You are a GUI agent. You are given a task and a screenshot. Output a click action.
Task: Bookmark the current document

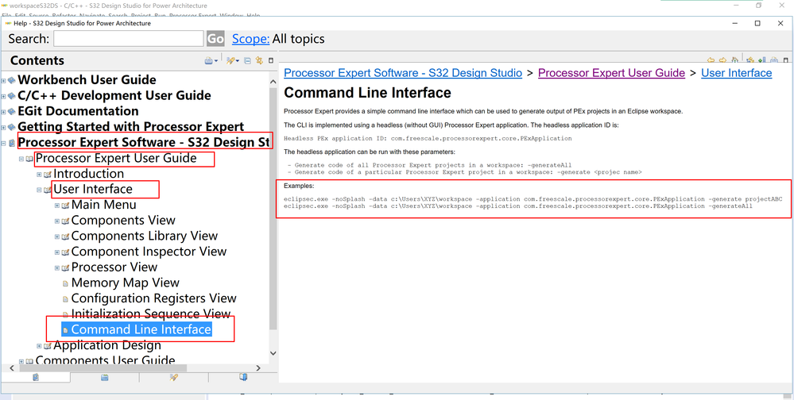coord(762,60)
